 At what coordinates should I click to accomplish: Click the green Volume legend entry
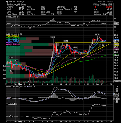[x=13, y=46]
